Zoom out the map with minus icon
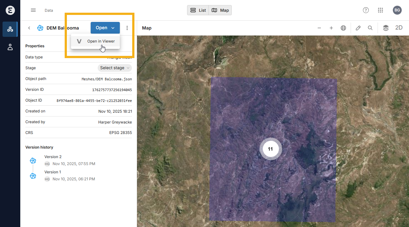409x227 pixels. (x=319, y=28)
